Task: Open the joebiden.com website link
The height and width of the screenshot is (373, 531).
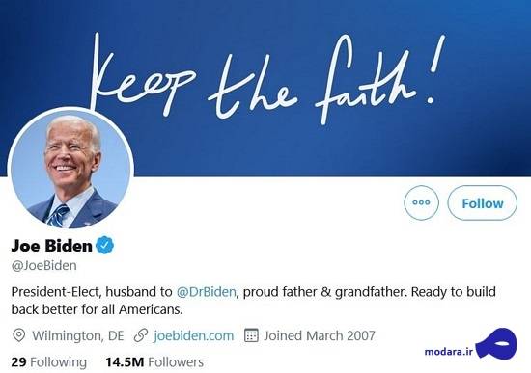Action: tap(193, 335)
